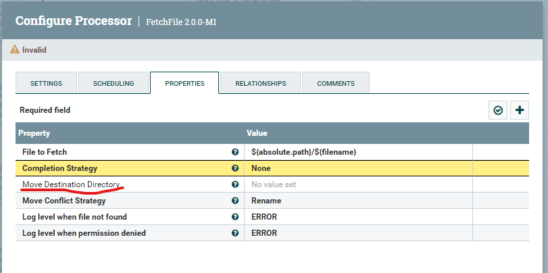Click the verify properties checkmark icon
The height and width of the screenshot is (273, 548).
(x=498, y=110)
